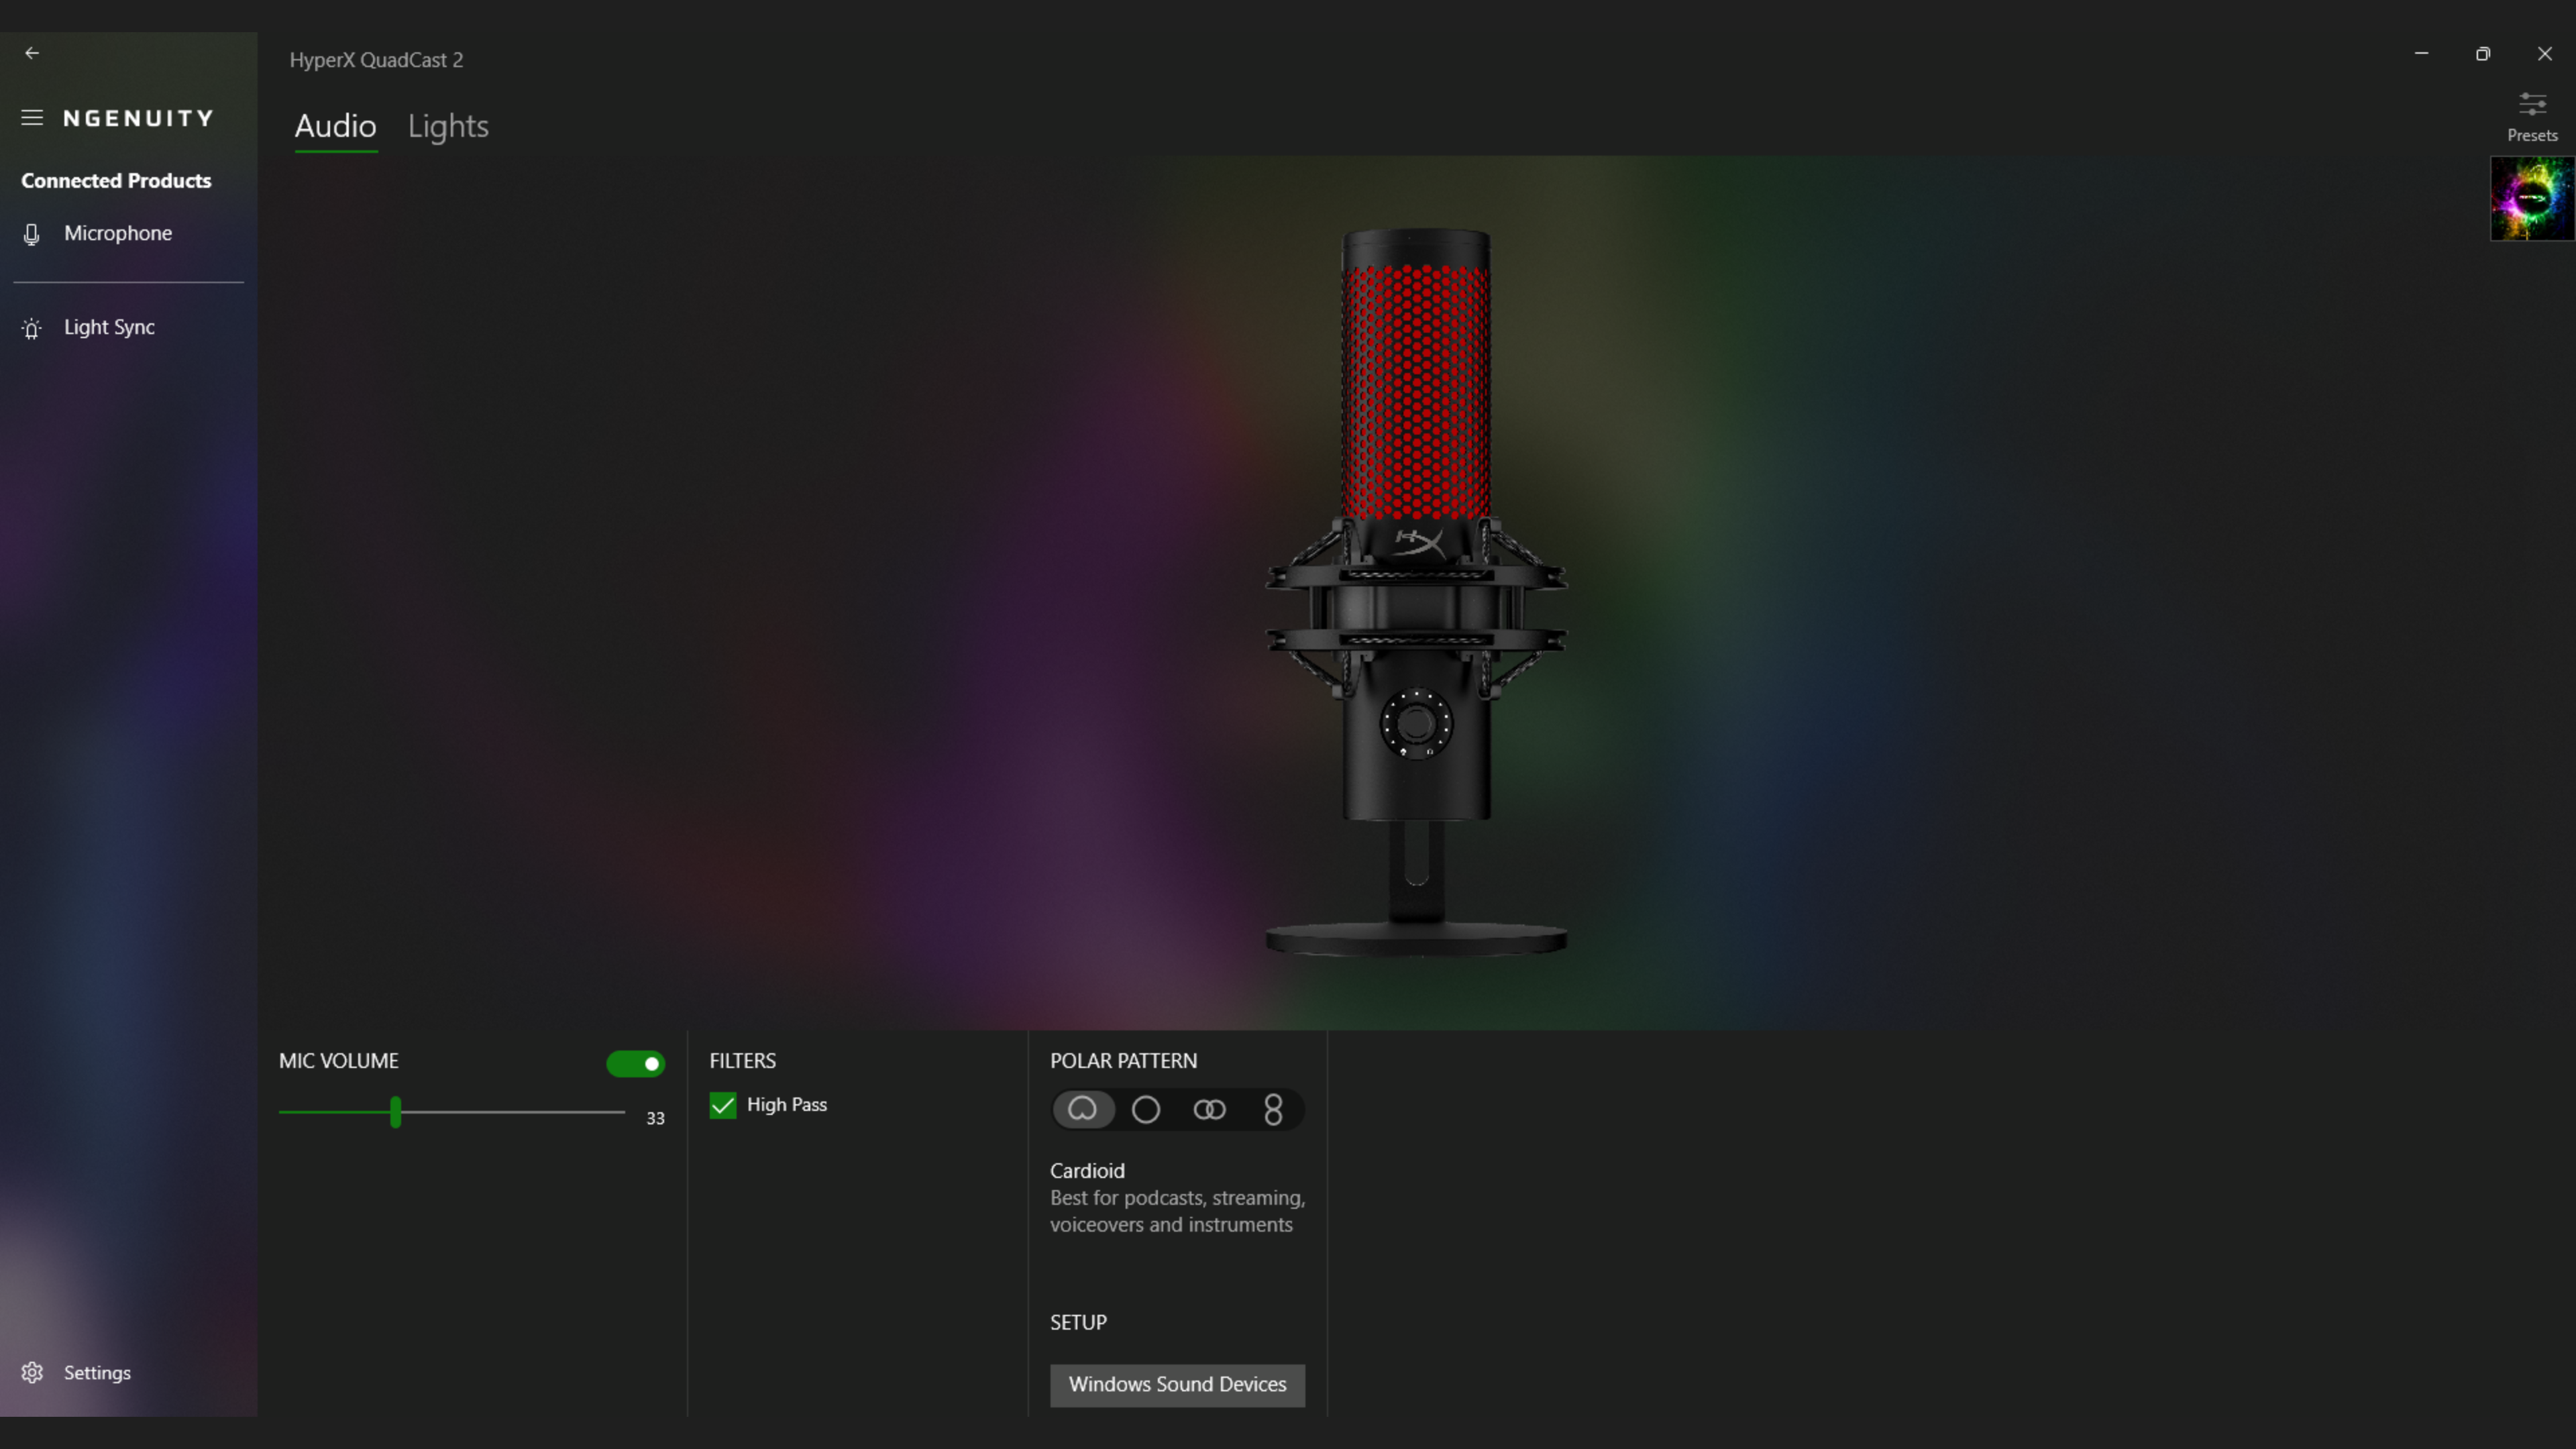2576x1449 pixels.
Task: Switch to the Lights tab
Action: tap(448, 126)
